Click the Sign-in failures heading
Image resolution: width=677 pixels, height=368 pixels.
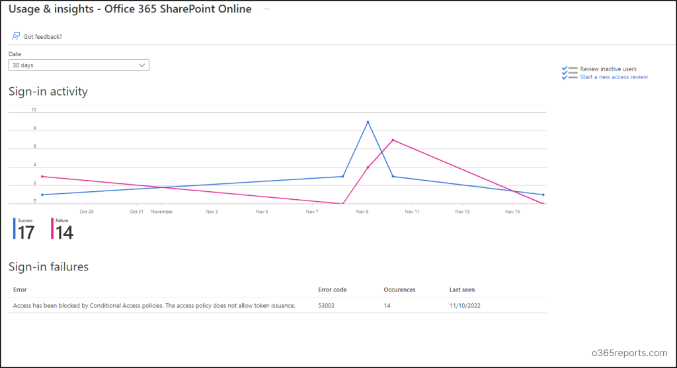coord(49,266)
